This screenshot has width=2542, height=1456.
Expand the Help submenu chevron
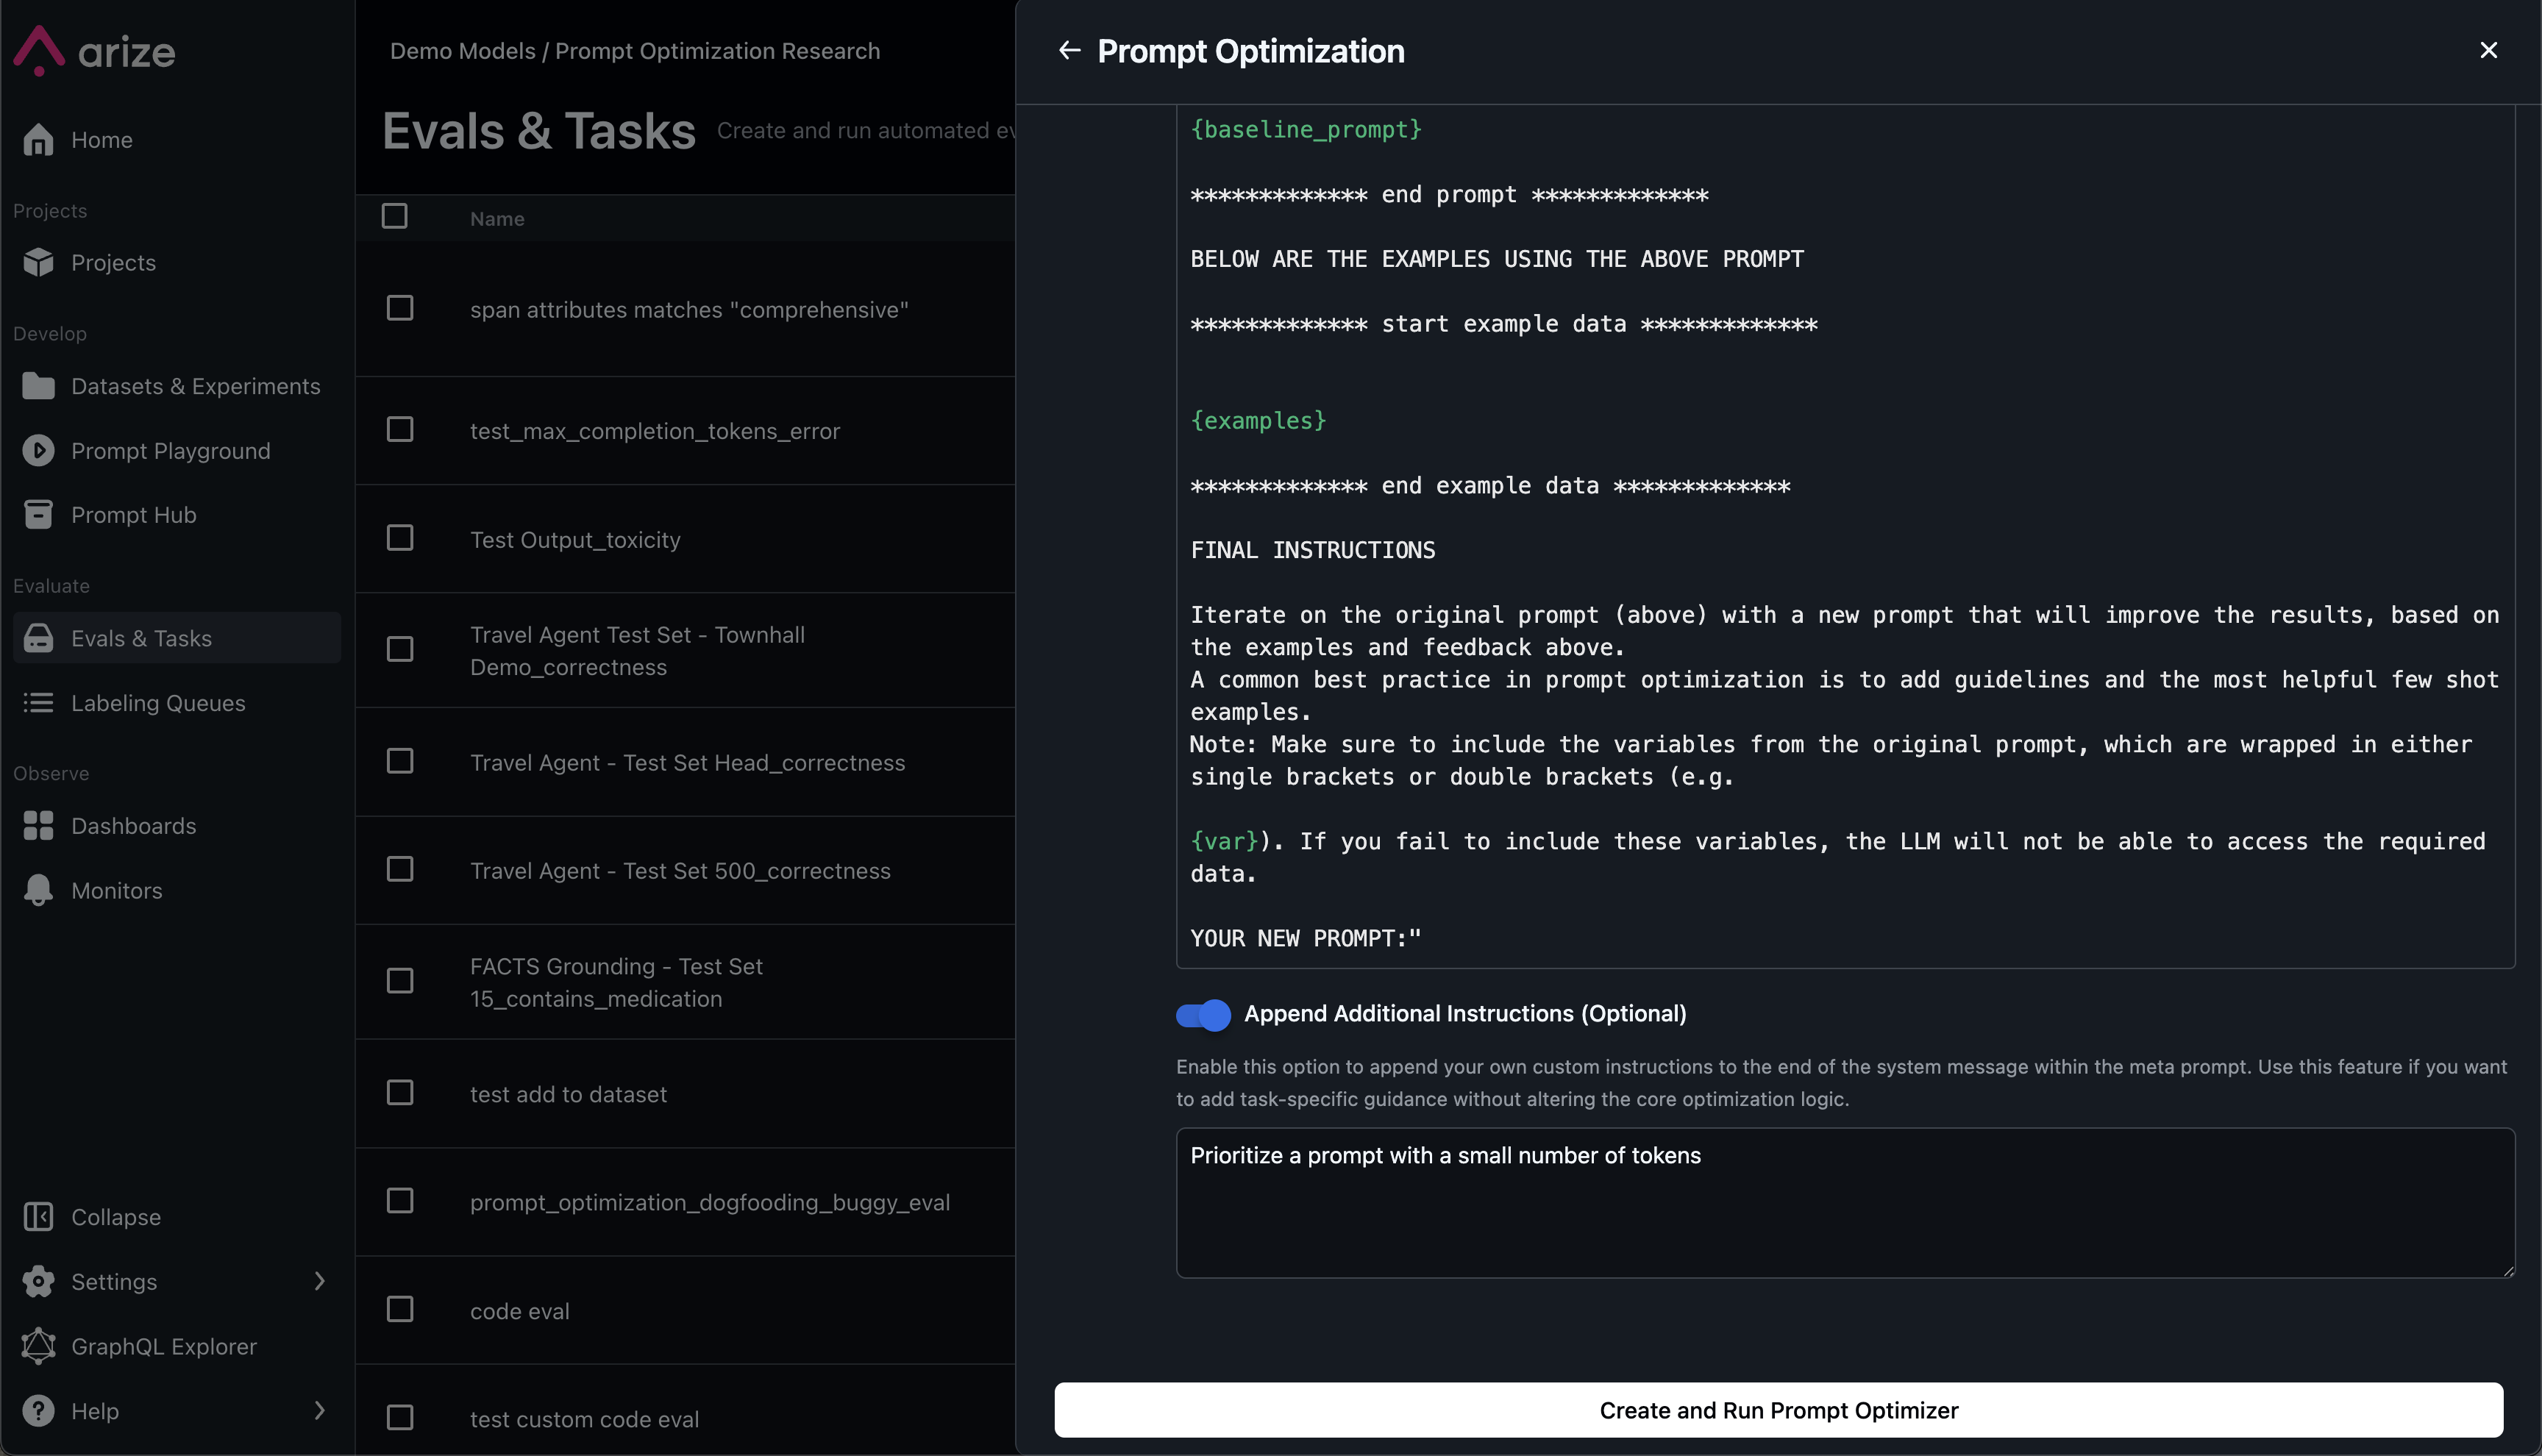tap(320, 1410)
